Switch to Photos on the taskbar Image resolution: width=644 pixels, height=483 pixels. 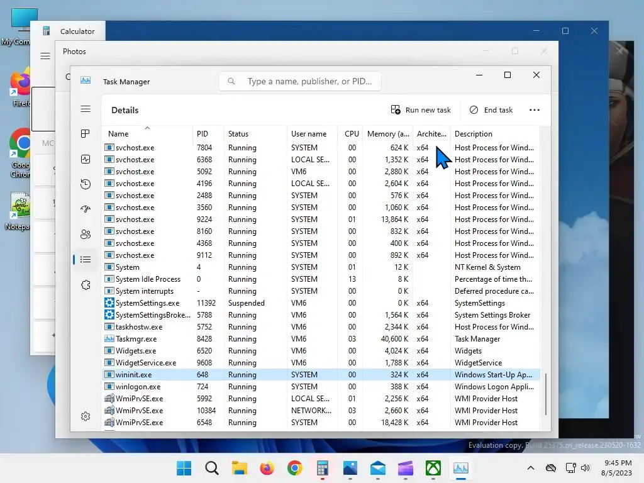350,468
